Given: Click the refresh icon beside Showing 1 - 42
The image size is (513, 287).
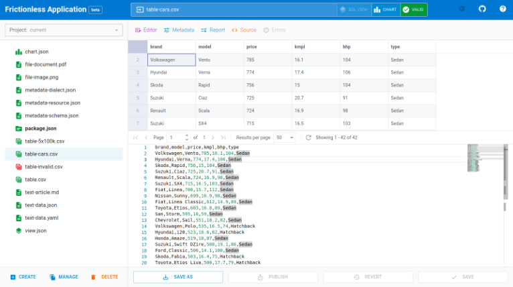Looking at the screenshot, I should point(308,137).
